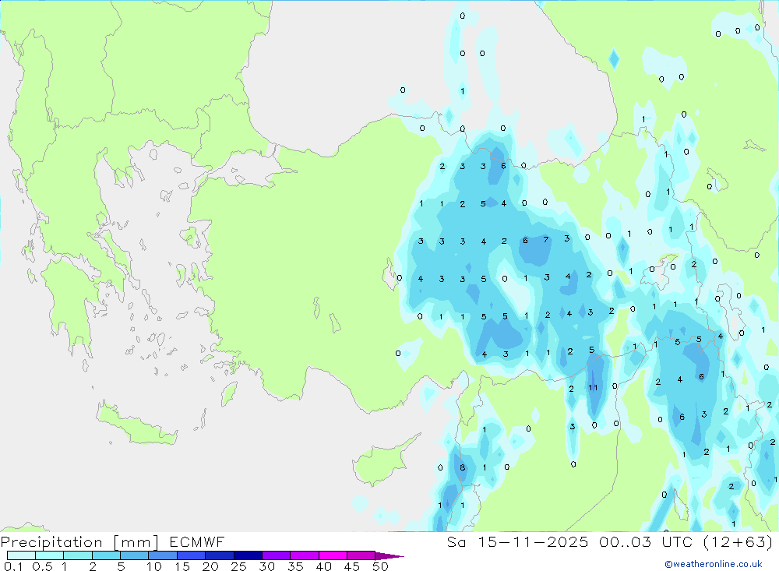Click the '45' legend scale label
The height and width of the screenshot is (571, 779).
coord(352,566)
